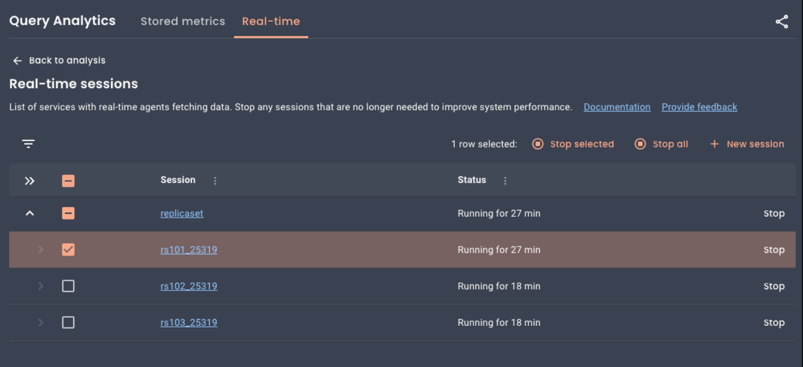This screenshot has width=803, height=367.
Task: Switch to Stored metrics tab
Action: (x=182, y=21)
